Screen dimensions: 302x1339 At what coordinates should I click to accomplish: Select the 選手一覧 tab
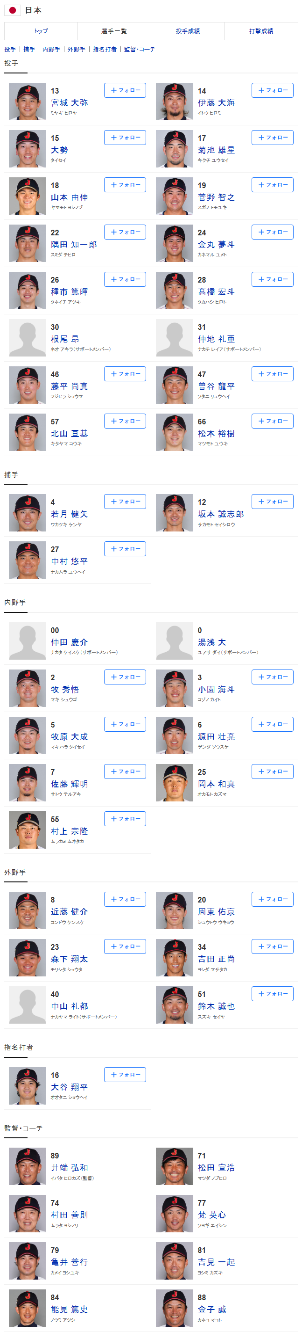113,31
